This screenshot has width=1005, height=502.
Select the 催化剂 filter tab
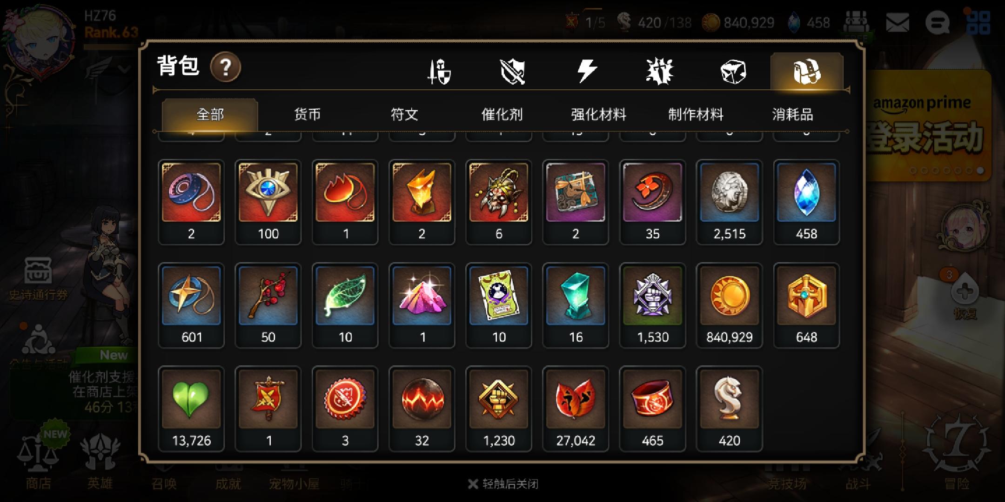pos(502,114)
